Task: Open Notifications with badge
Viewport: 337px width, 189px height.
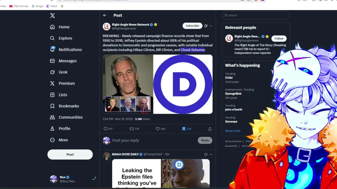Action: pyautogui.click(x=66, y=50)
